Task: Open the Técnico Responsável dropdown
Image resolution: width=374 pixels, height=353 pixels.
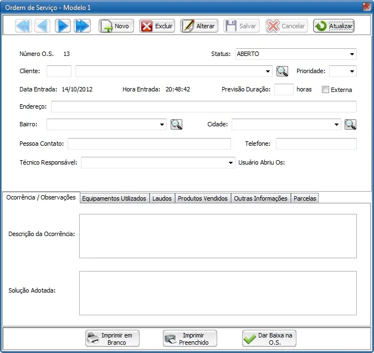Action: (x=158, y=162)
